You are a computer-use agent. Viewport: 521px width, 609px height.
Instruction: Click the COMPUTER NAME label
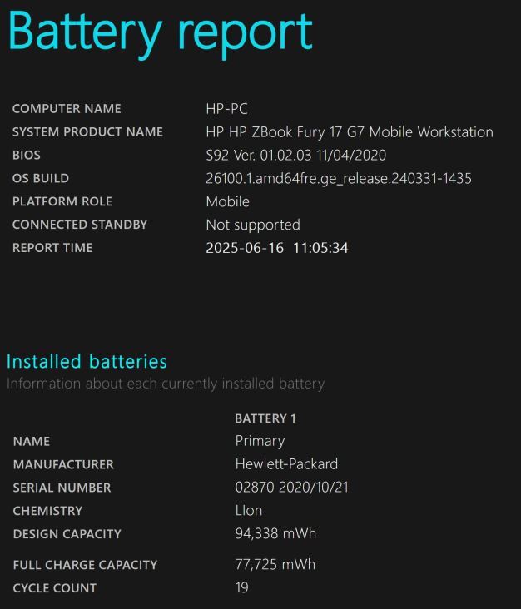click(x=67, y=109)
